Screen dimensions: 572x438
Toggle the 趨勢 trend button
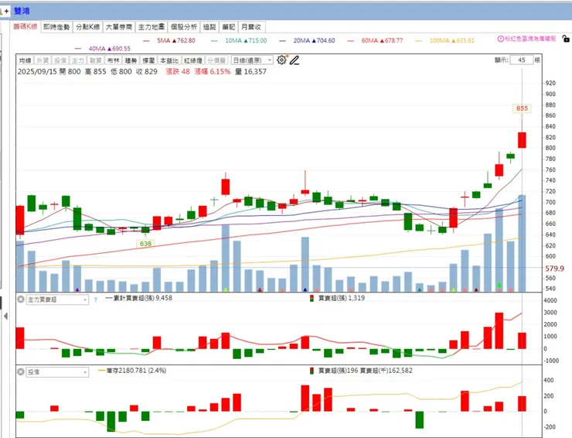coord(131,60)
